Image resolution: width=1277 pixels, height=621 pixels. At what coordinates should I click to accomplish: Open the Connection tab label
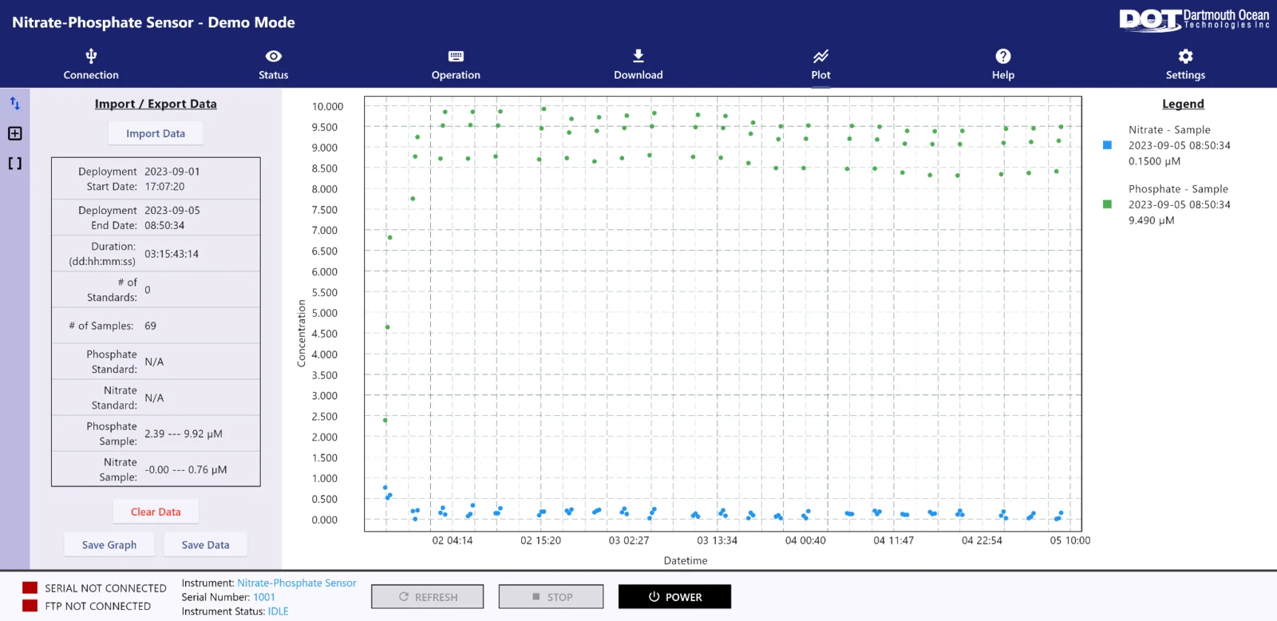coord(91,75)
